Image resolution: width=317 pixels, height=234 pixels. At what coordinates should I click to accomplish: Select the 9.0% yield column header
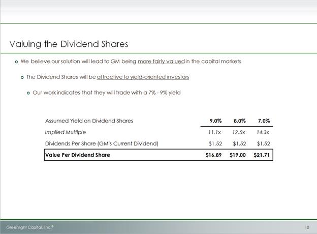[x=216, y=121]
